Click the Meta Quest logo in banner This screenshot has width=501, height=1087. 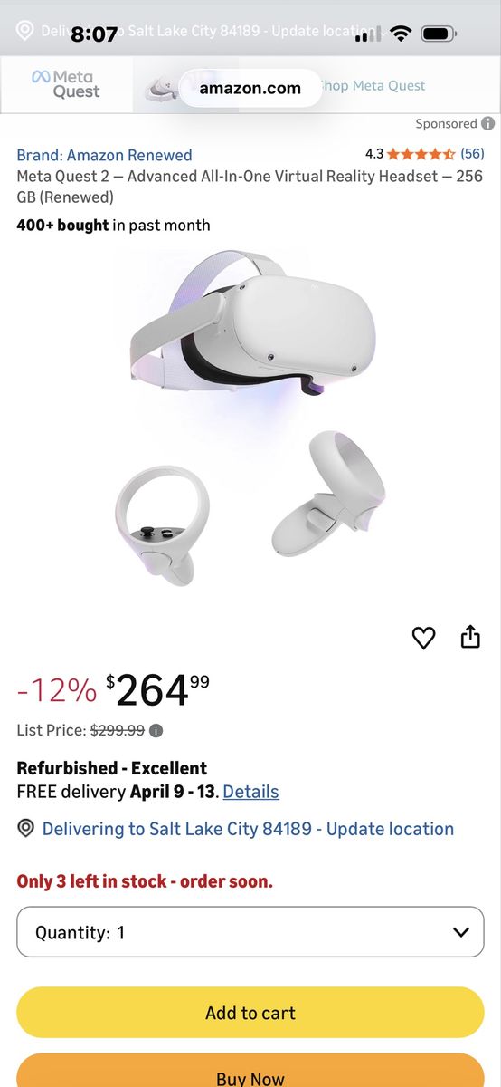pos(66,85)
